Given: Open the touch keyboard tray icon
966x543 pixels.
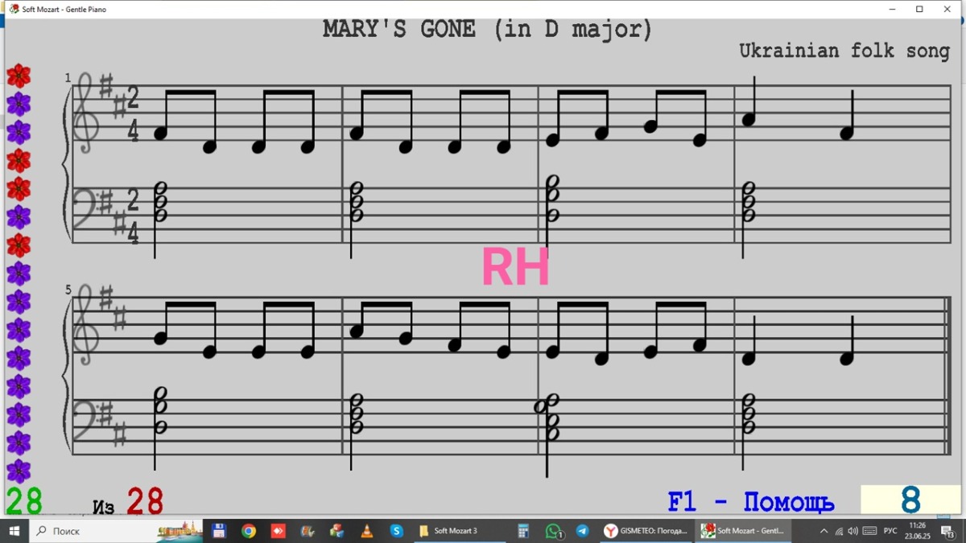Looking at the screenshot, I should (x=869, y=531).
